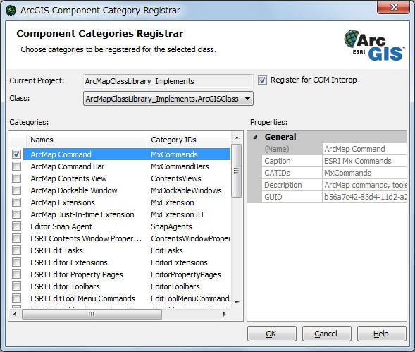
Task: Click the categories list scroll down arrow
Action: [237, 303]
